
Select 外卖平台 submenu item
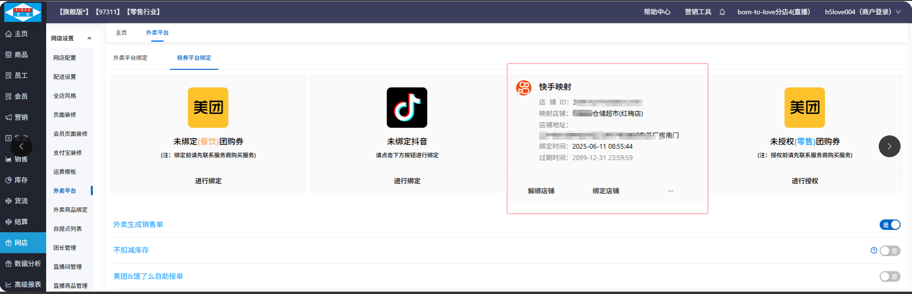click(65, 191)
